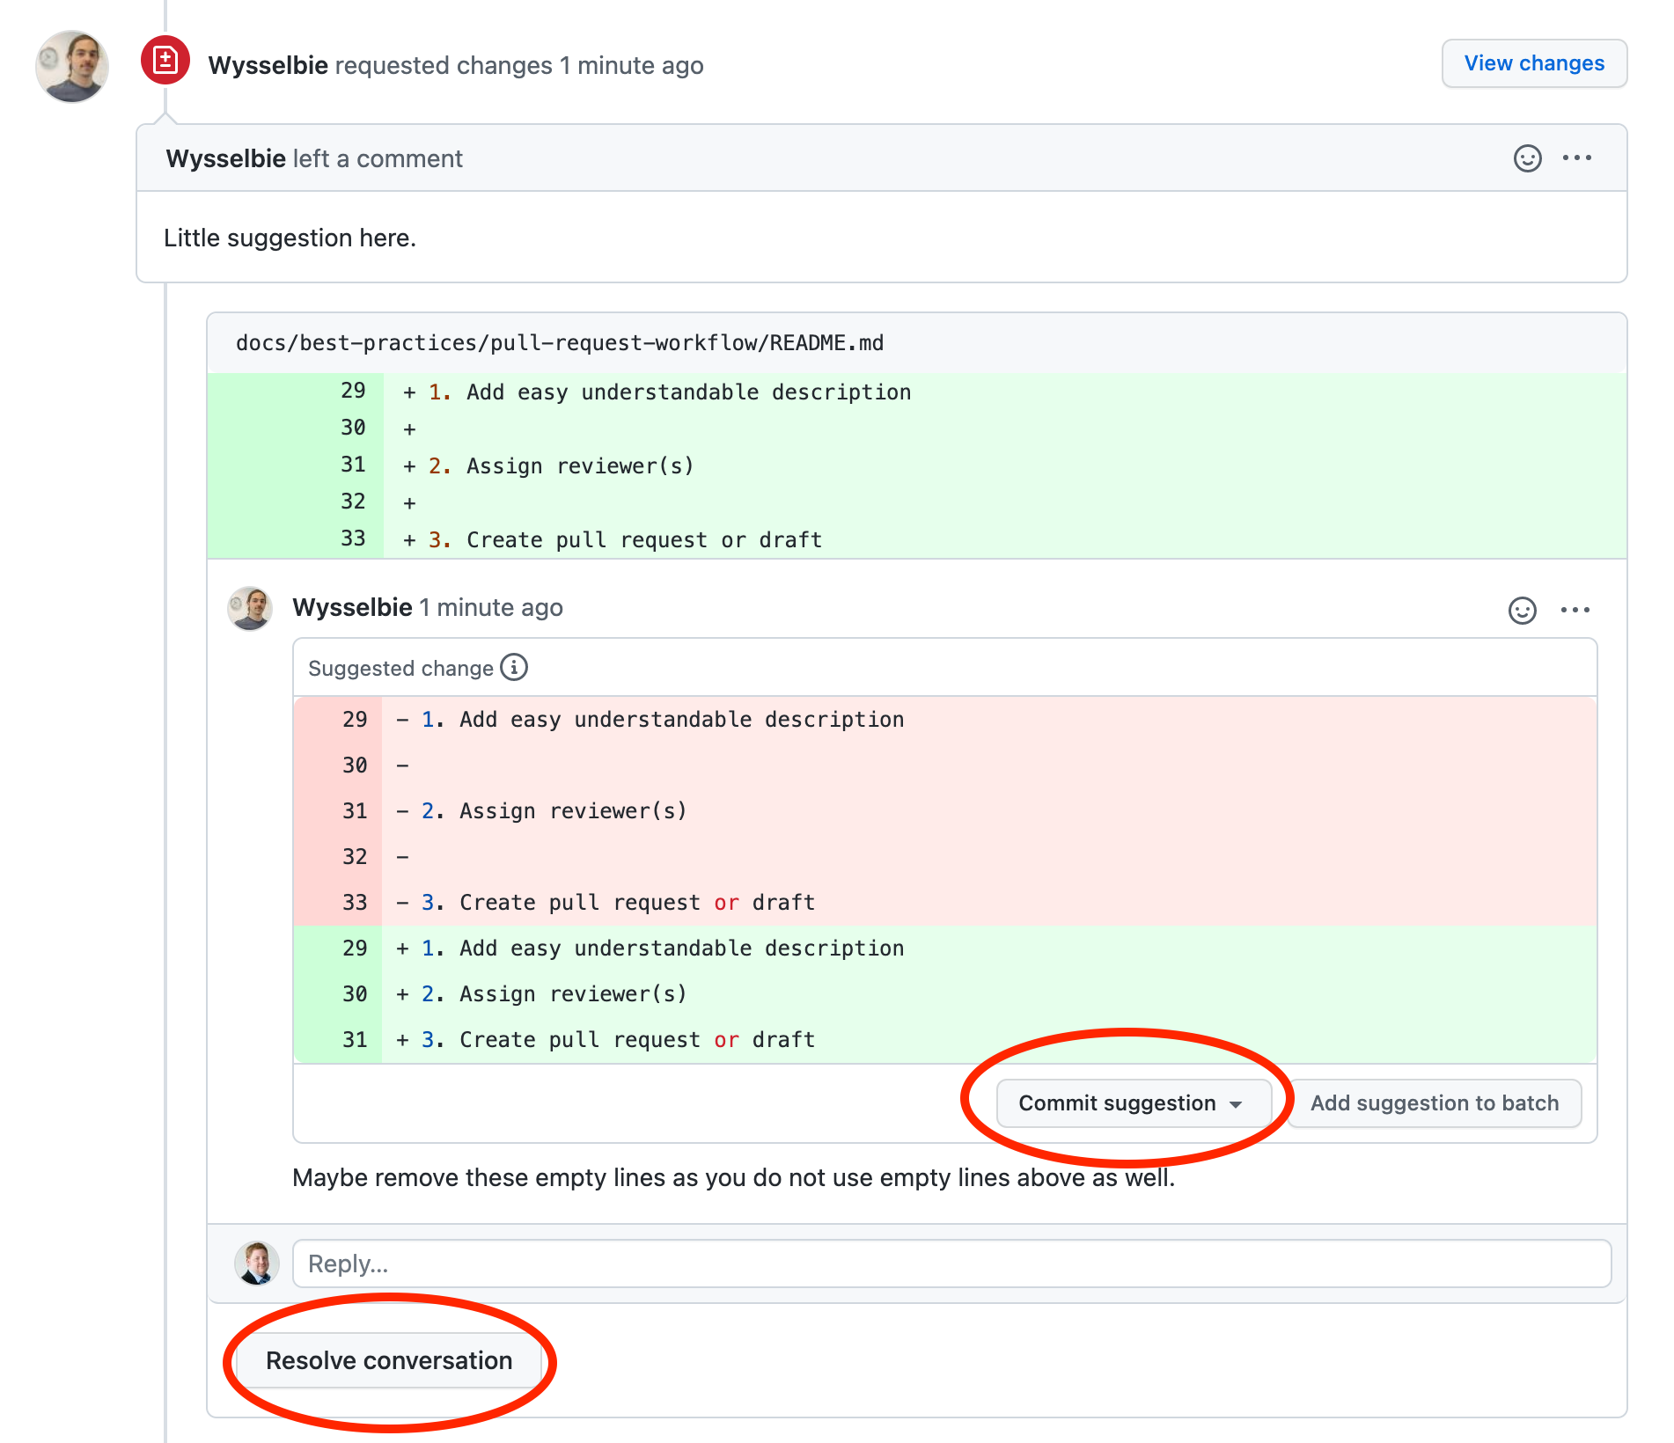Click Wysselbie's large avatar beside the review header

pyautogui.click(x=72, y=67)
